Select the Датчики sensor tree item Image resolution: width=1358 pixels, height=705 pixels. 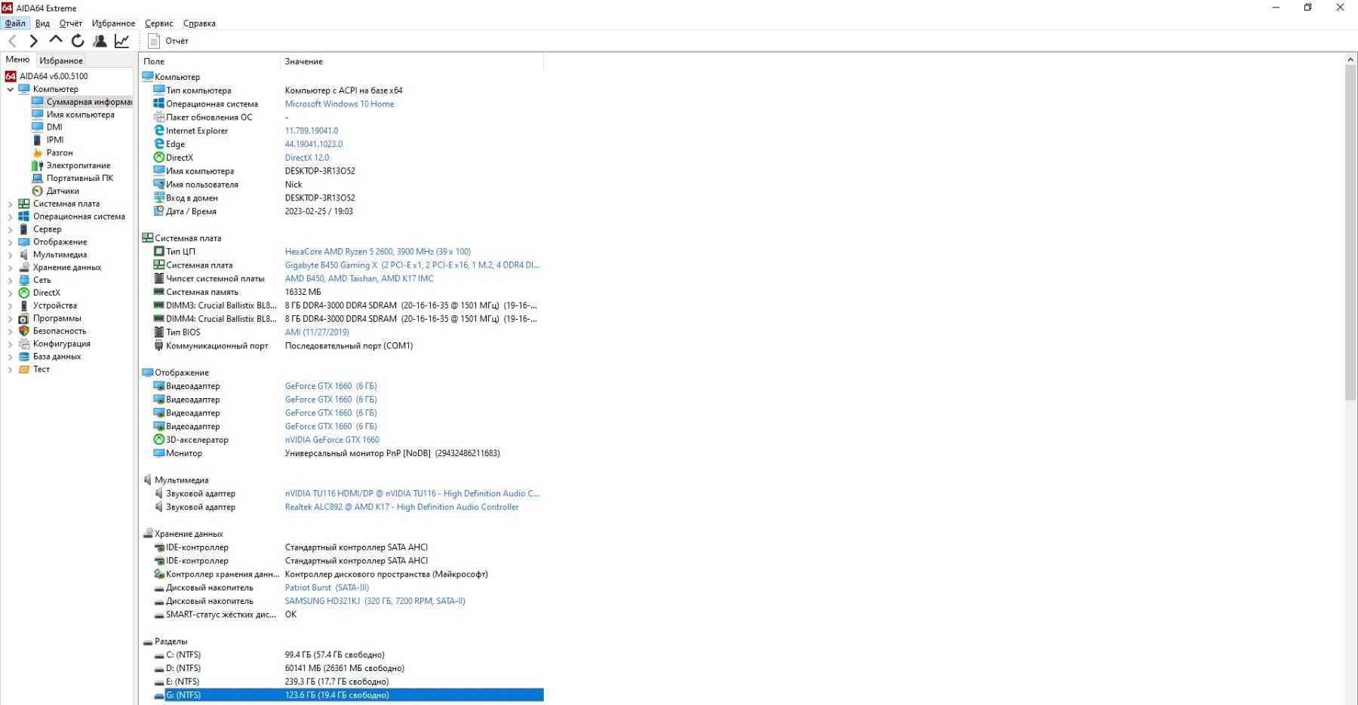click(x=63, y=191)
